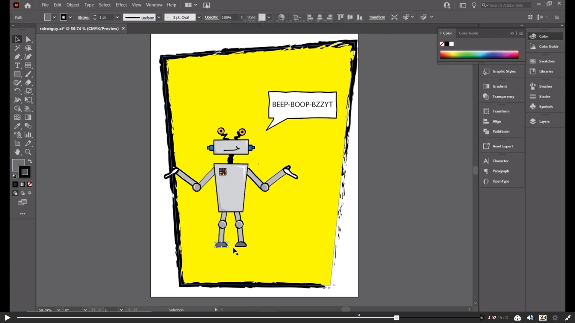This screenshot has width=575, height=323.
Task: Open the Effect menu
Action: point(121,5)
